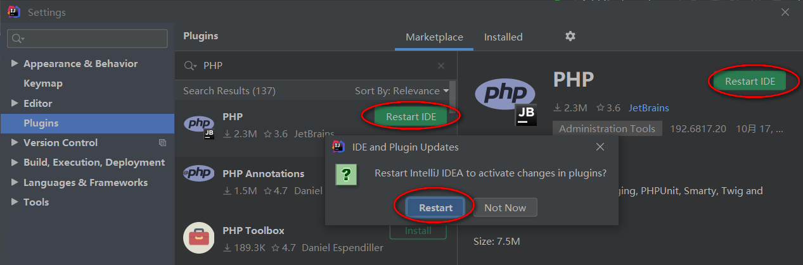Screen dimensions: 803x265
Task: Close the IDE and Plugin Updates dialog
Action: [600, 147]
